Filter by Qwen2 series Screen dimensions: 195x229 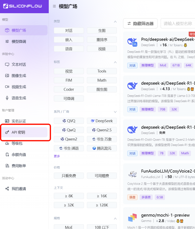tap(69, 139)
